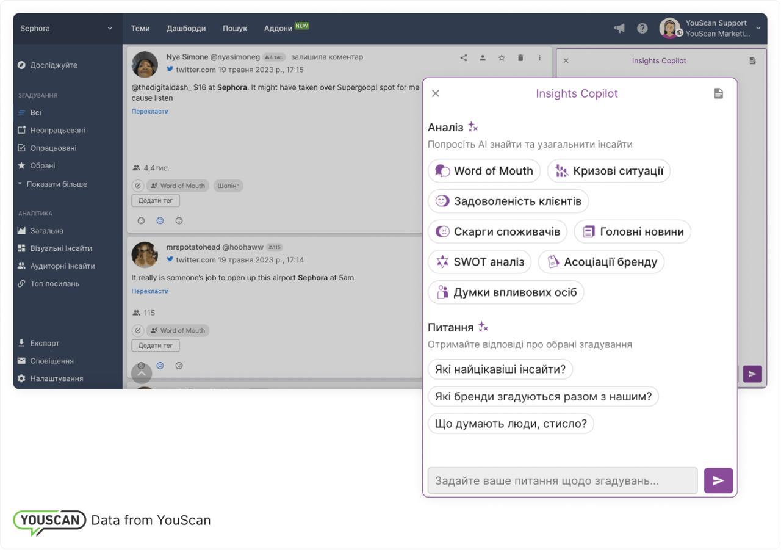Star the Nya Simone mention as favorite
781x550 pixels.
pyautogui.click(x=501, y=57)
